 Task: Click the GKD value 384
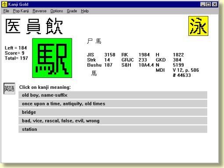tap(177, 60)
